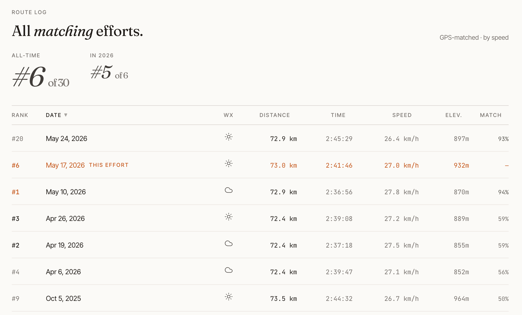Click the sunny weather icon for May 24, 2026
The image size is (522, 315).
click(229, 137)
